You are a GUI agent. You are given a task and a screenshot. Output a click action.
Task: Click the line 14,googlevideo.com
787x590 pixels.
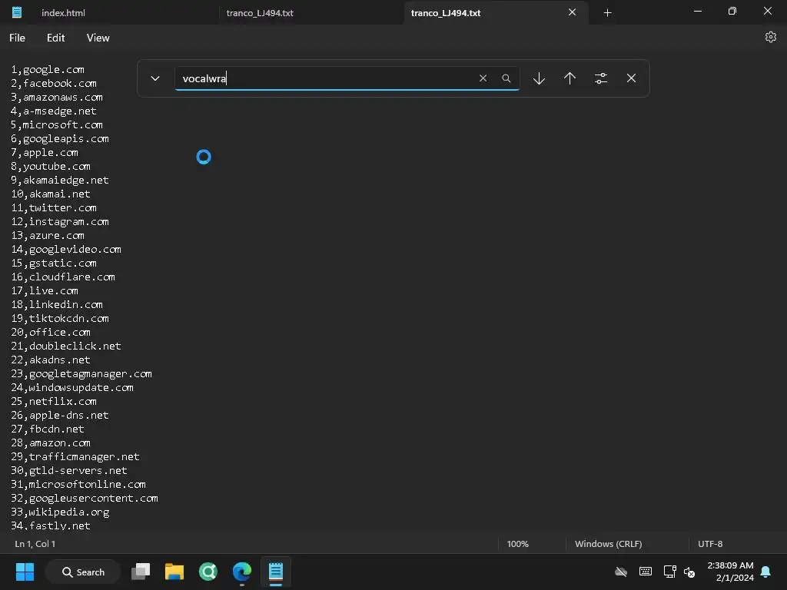point(66,250)
